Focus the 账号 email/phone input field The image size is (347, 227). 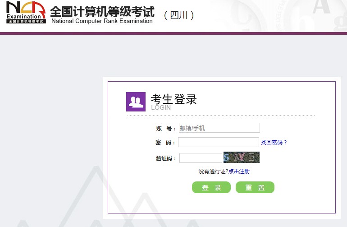click(x=219, y=128)
